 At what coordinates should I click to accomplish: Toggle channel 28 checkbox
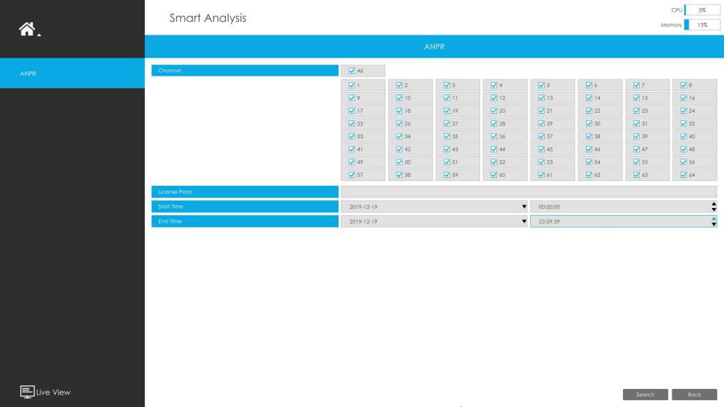tap(494, 124)
